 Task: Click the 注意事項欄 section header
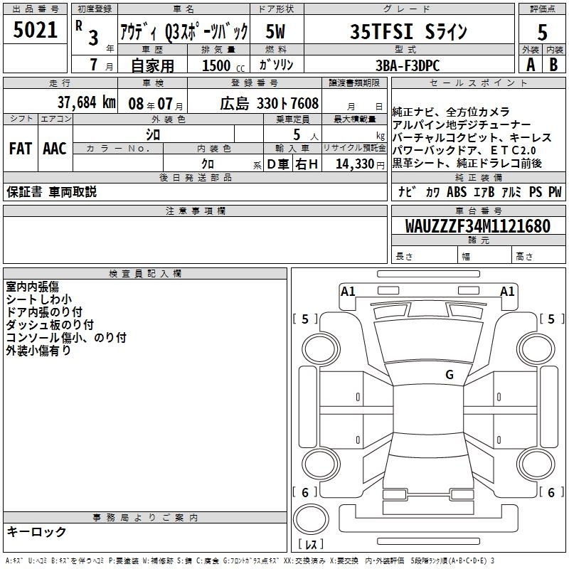(195, 211)
